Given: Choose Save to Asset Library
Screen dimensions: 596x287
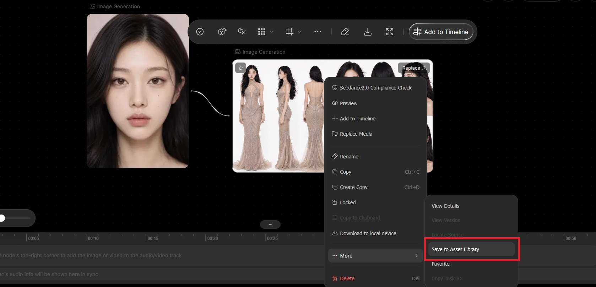Looking at the screenshot, I should tap(471, 249).
